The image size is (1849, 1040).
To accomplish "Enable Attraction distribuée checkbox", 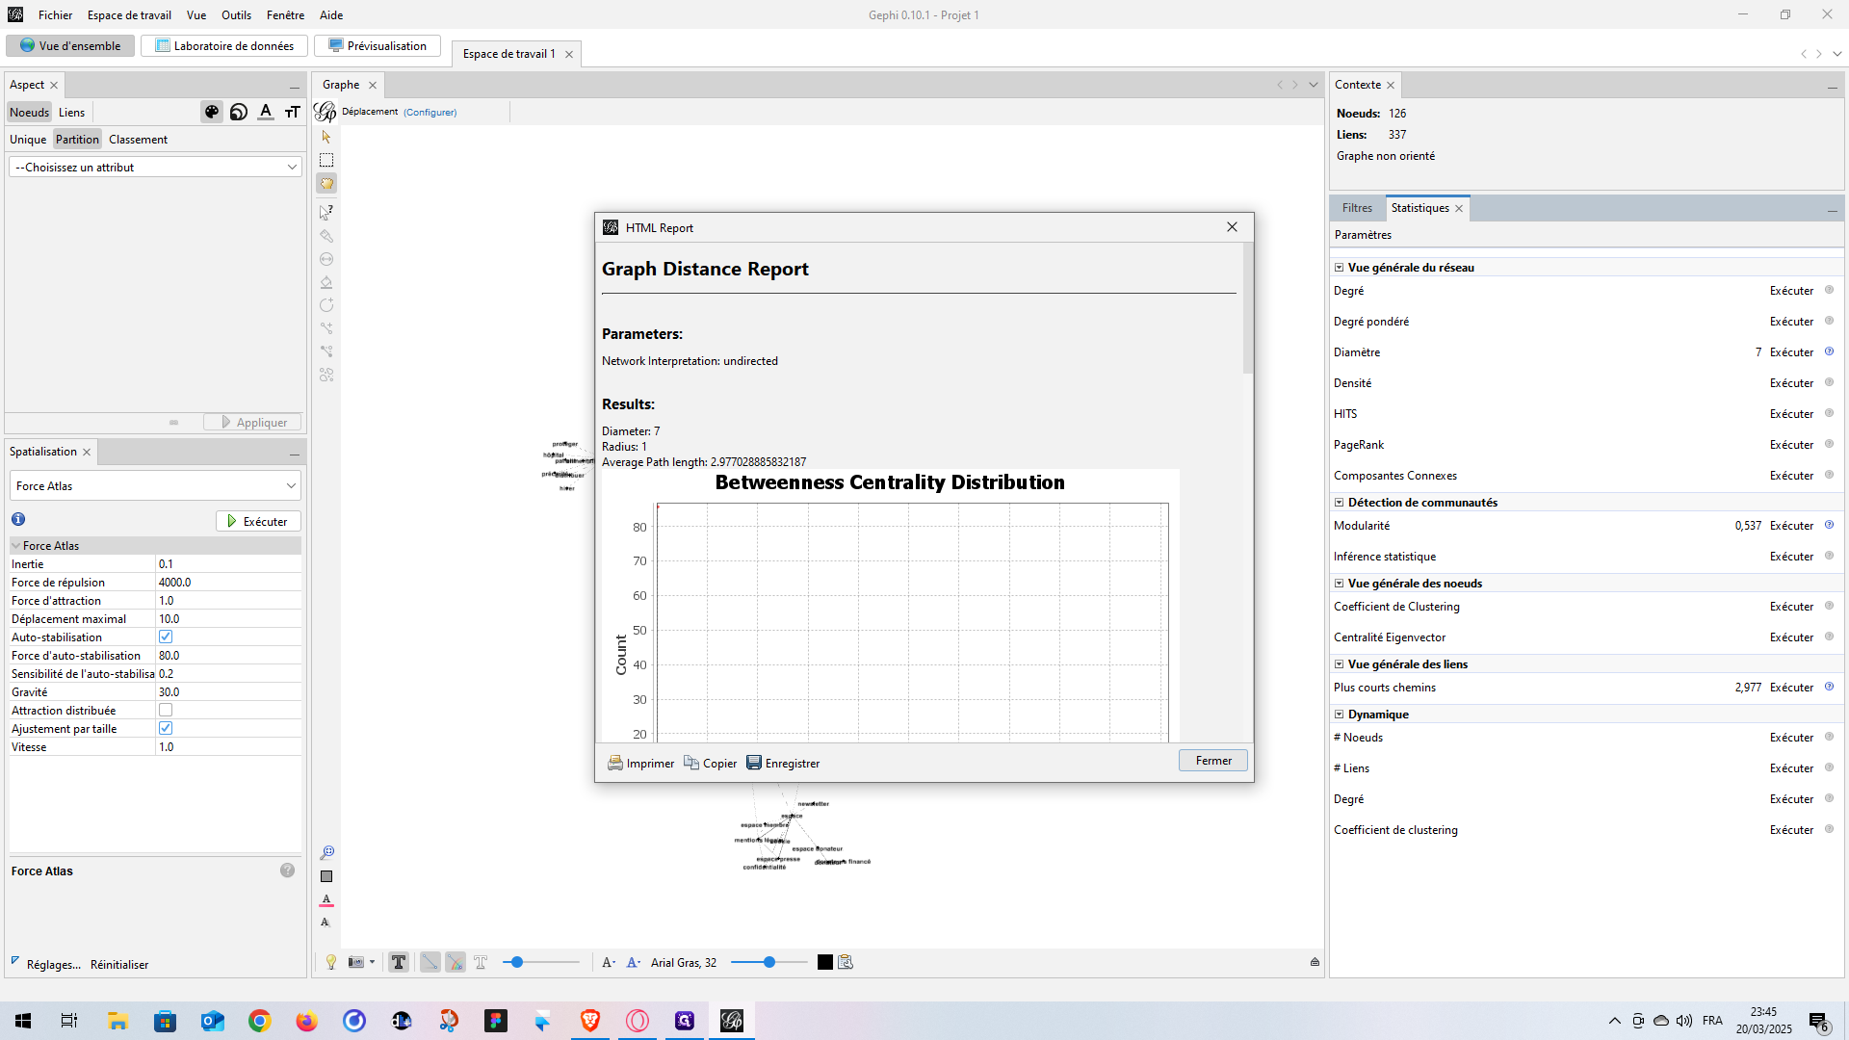I will [x=166, y=710].
